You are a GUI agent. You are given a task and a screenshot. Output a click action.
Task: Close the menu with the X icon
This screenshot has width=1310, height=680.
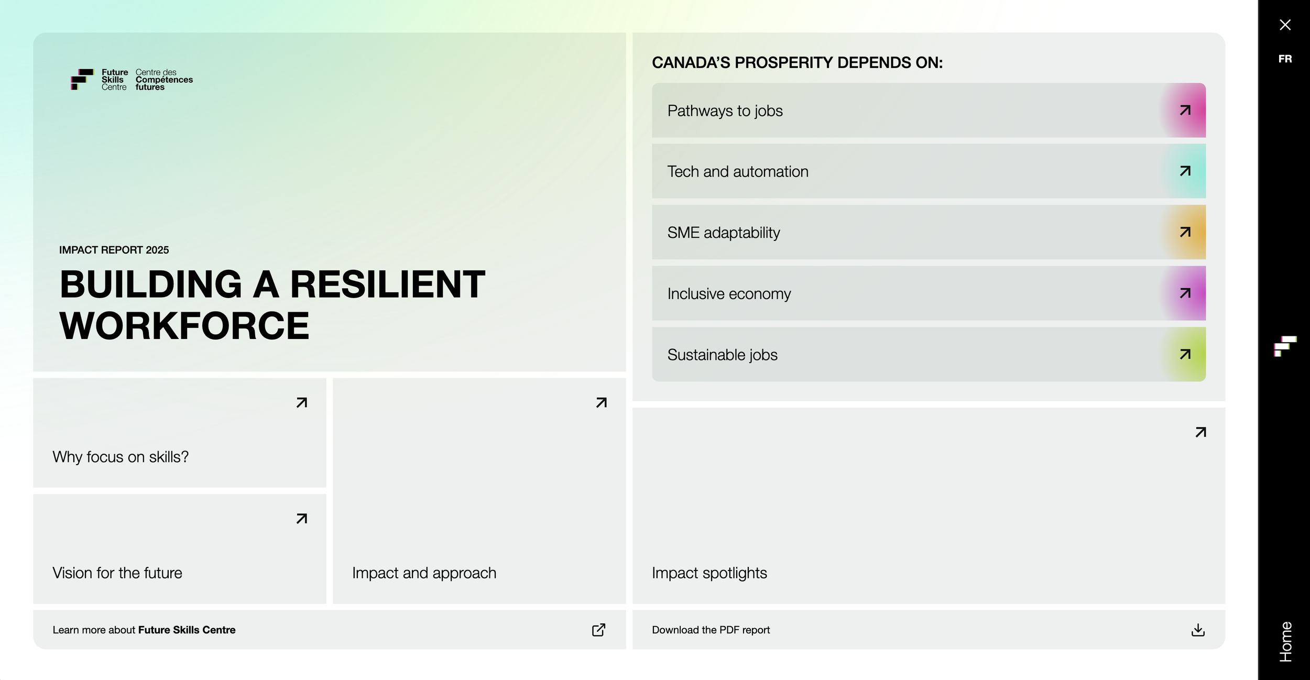click(1285, 25)
